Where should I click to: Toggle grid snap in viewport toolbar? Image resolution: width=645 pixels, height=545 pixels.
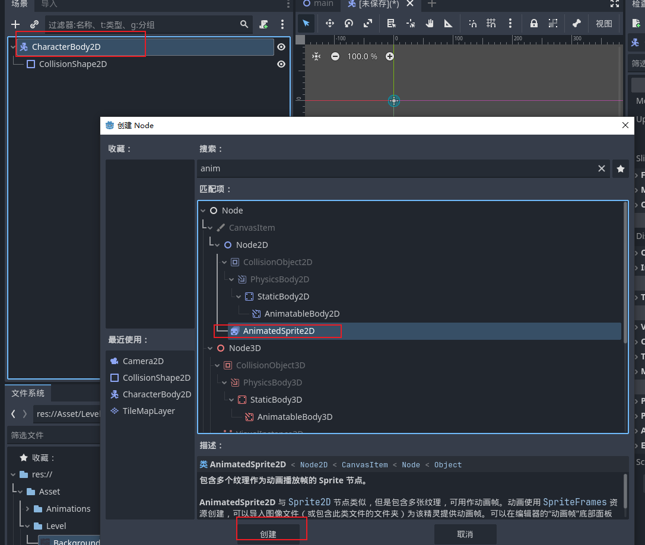[491, 24]
